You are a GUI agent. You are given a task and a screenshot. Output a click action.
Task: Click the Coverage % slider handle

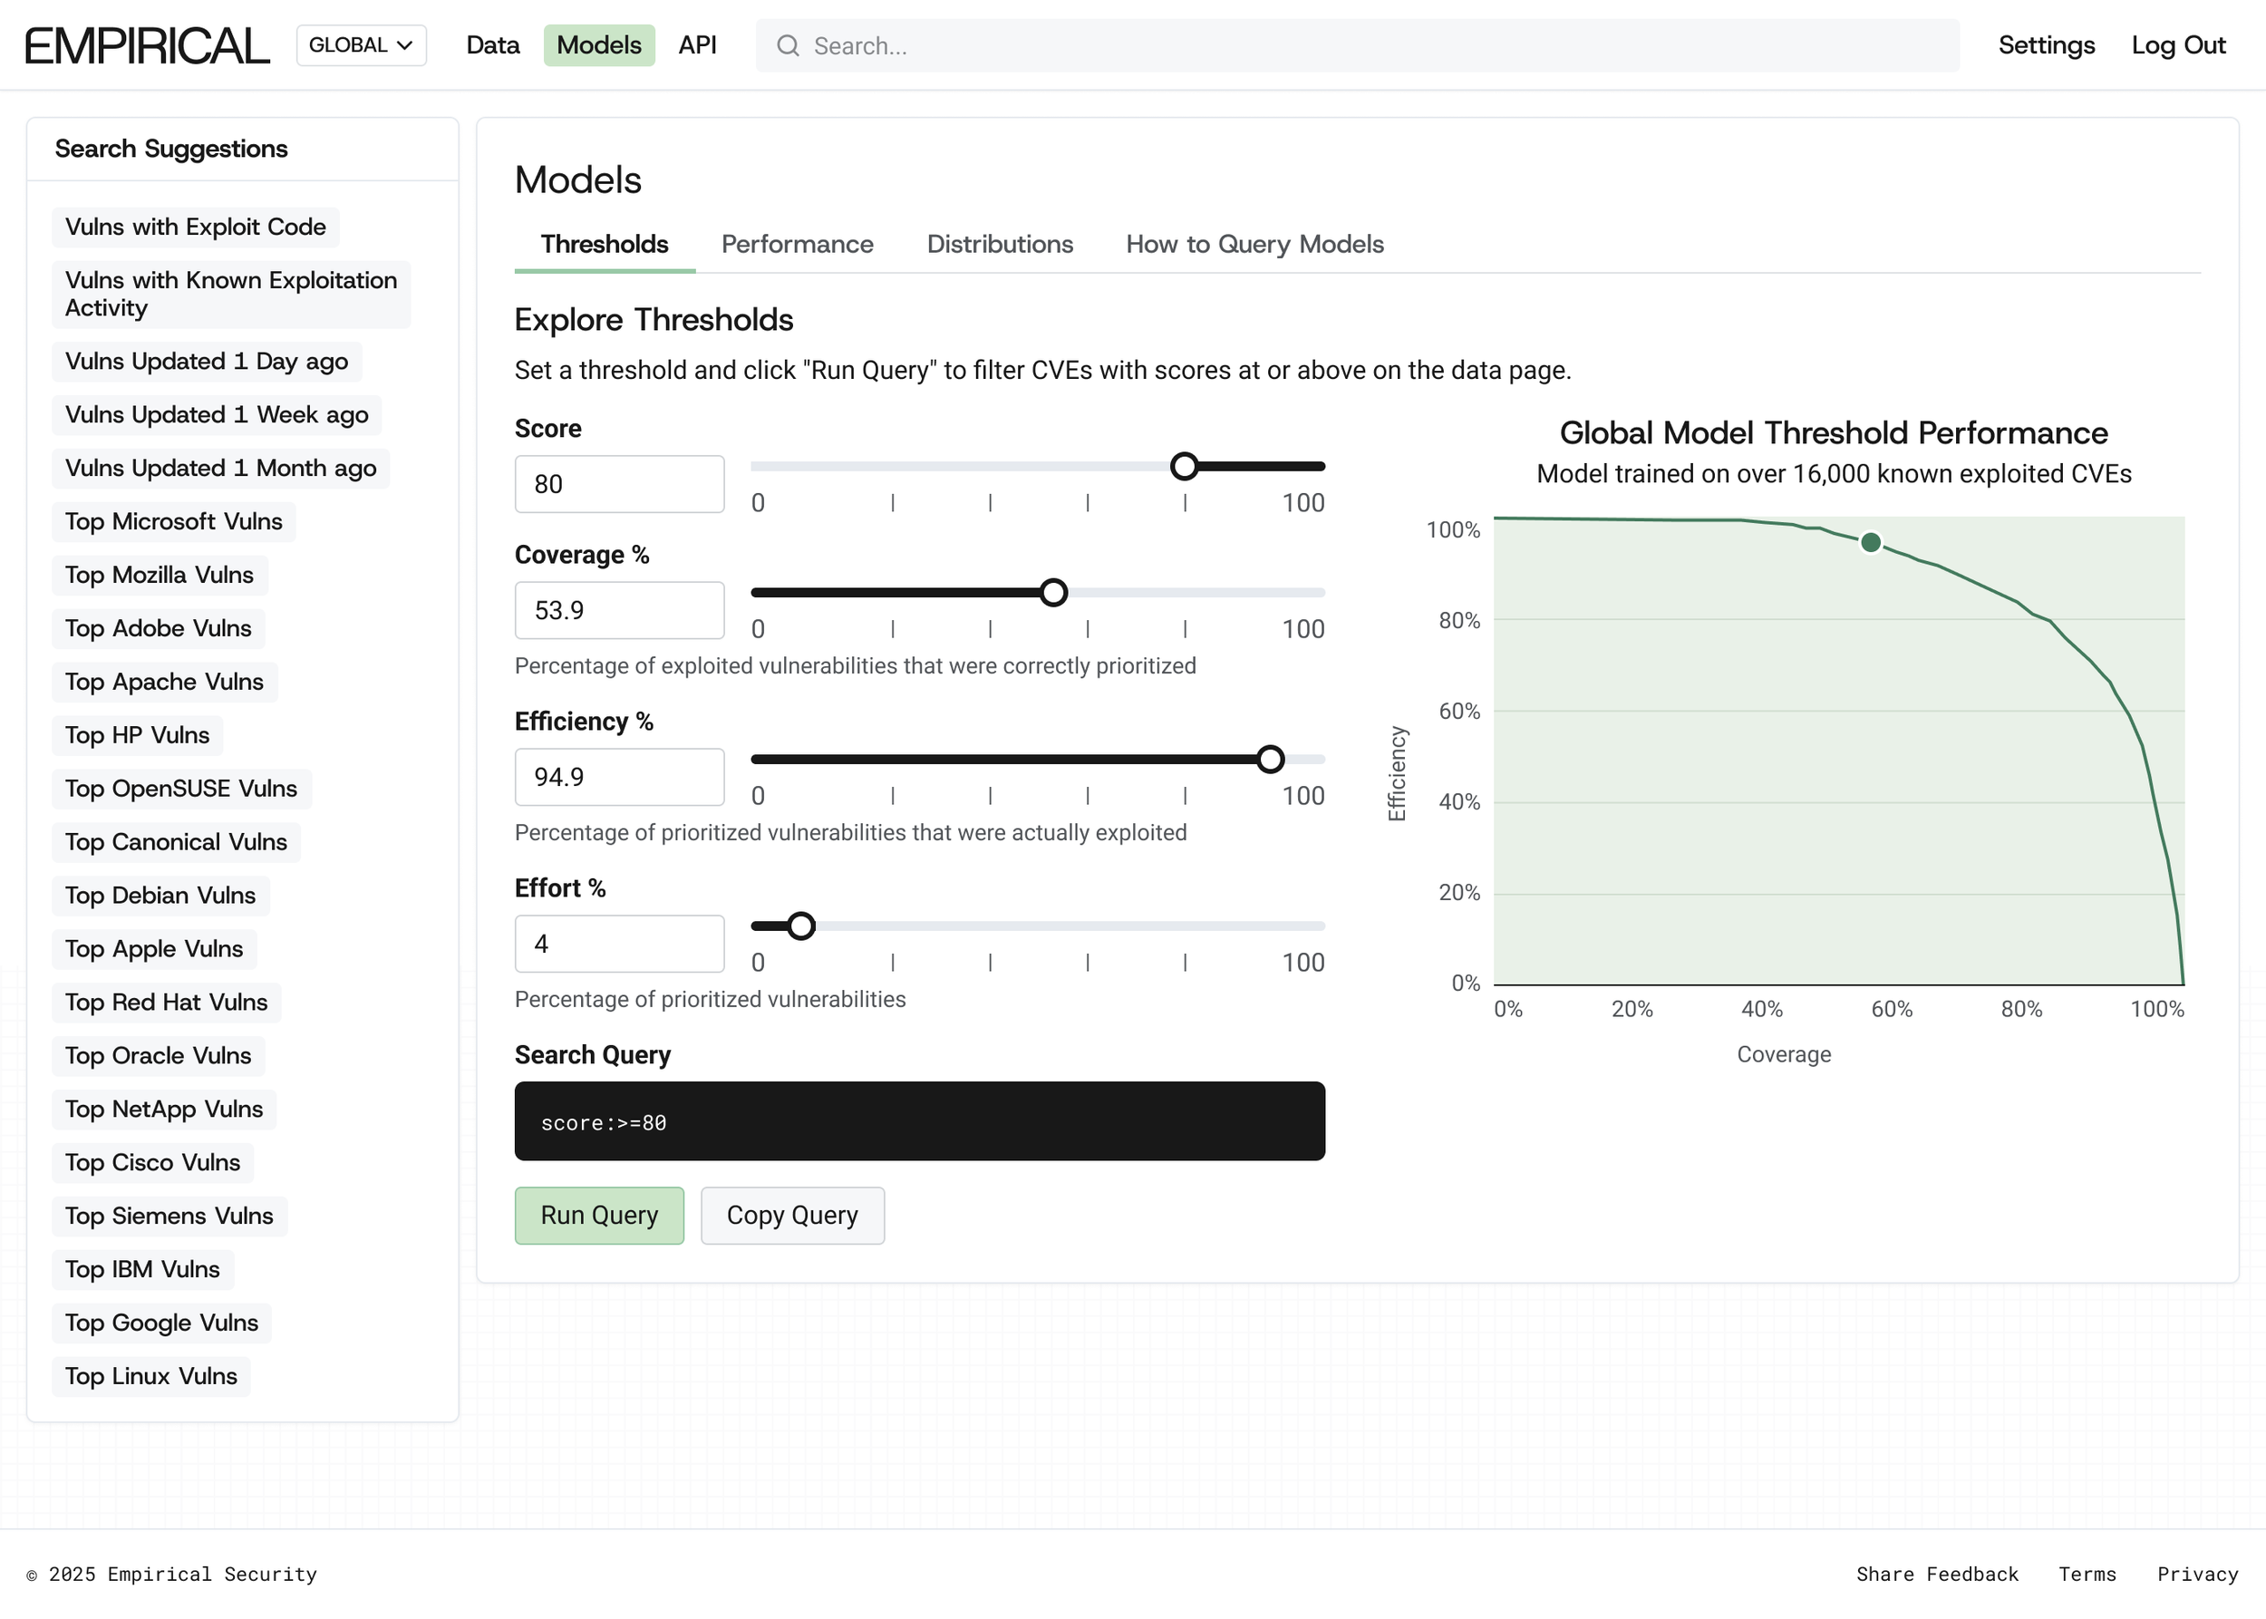[x=1052, y=593]
